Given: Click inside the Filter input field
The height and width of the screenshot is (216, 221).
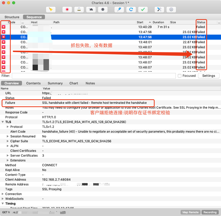Looking at the screenshot, I should pyautogui.click(x=93, y=76).
